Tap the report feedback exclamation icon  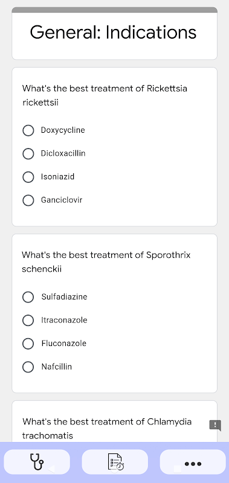coord(215,426)
